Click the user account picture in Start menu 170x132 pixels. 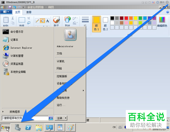(70, 35)
